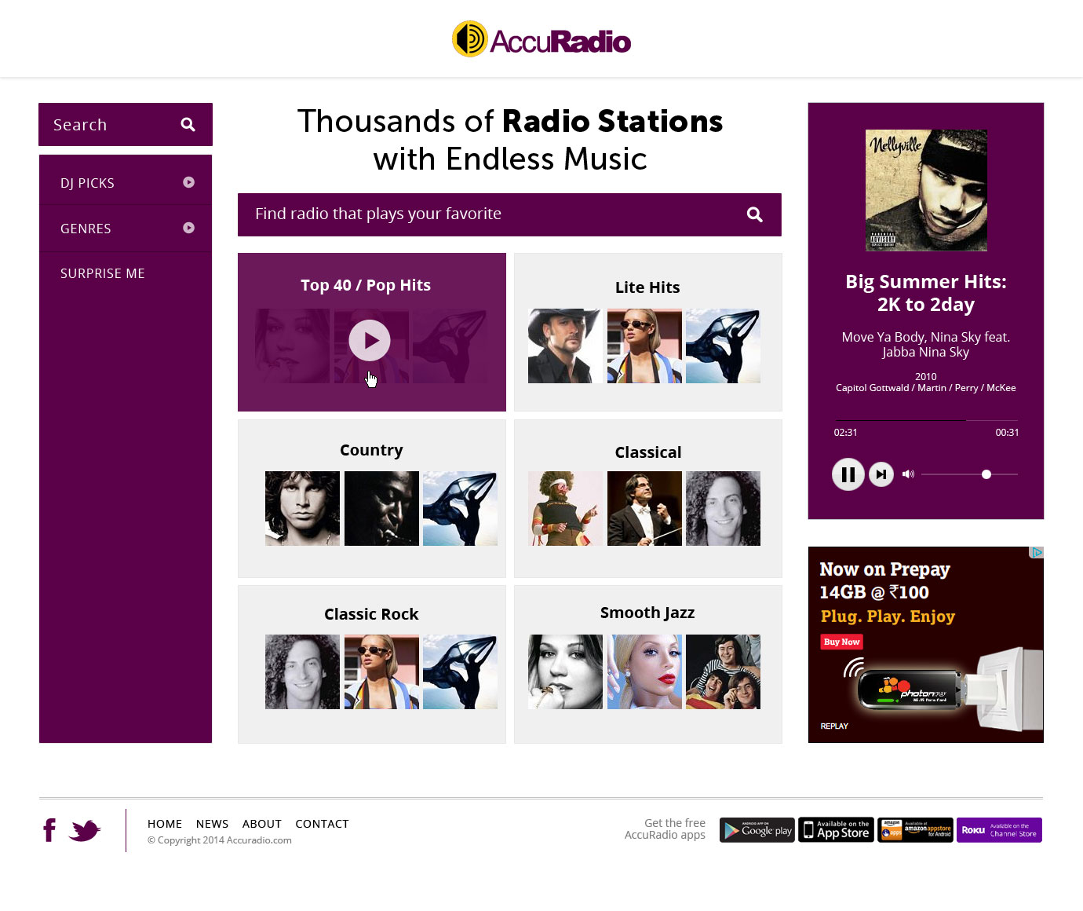Open the Smooth Jazz station tile
Viewport: 1083px width, 911px height.
(648, 664)
